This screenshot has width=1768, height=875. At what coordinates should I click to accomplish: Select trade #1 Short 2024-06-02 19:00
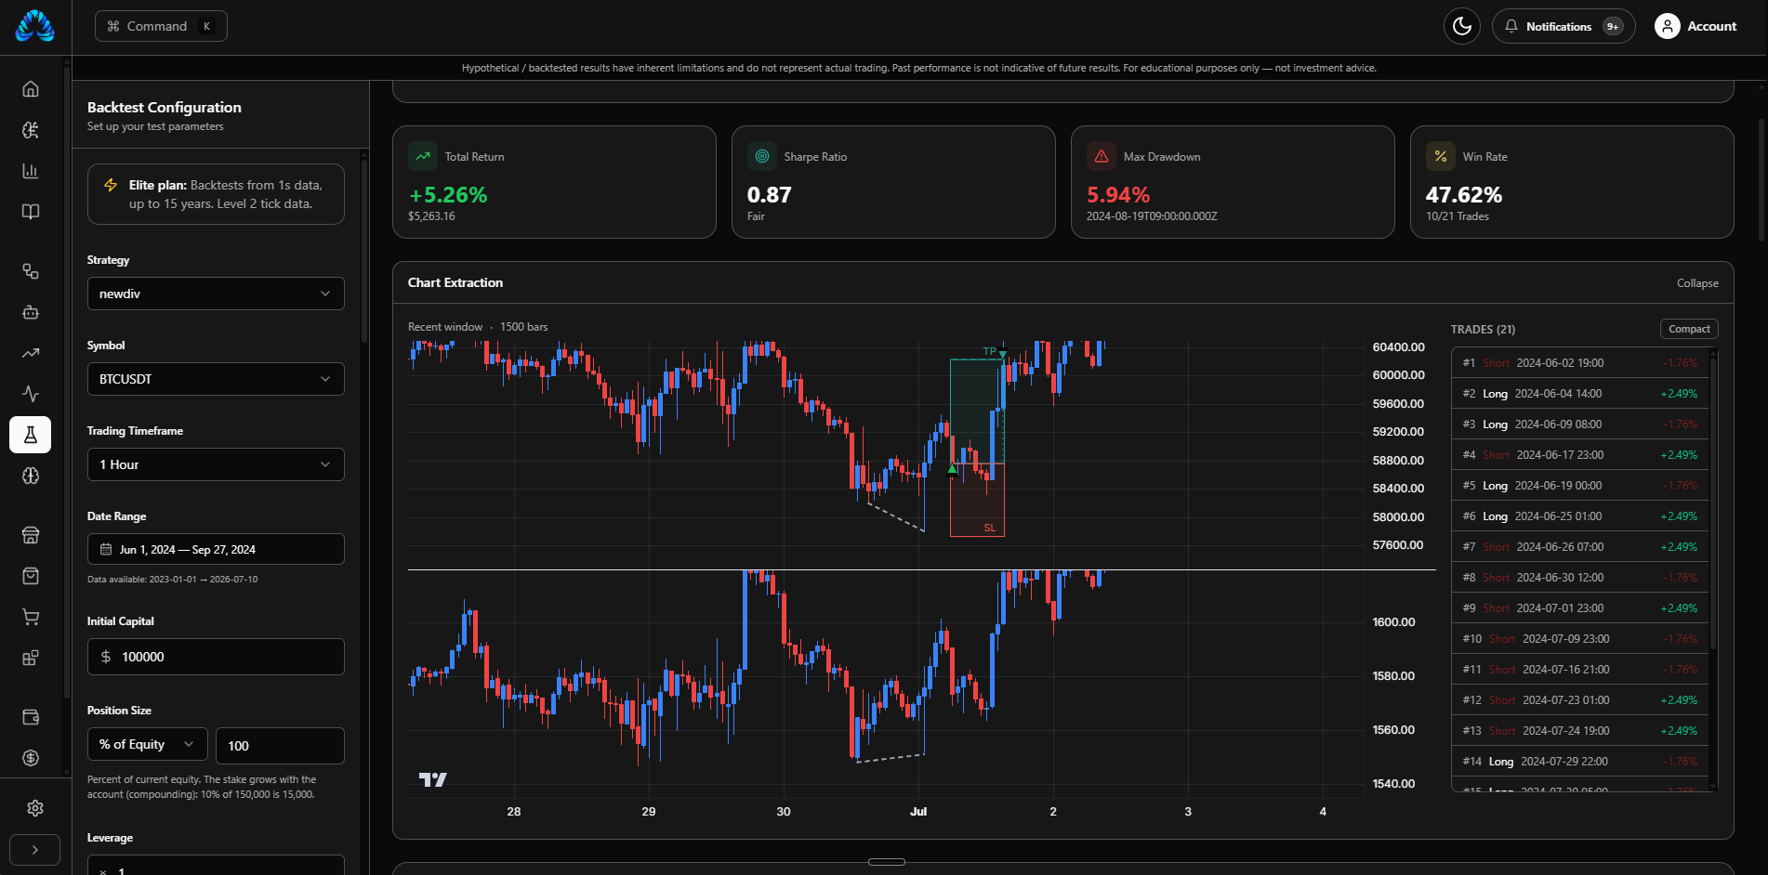click(x=1579, y=363)
